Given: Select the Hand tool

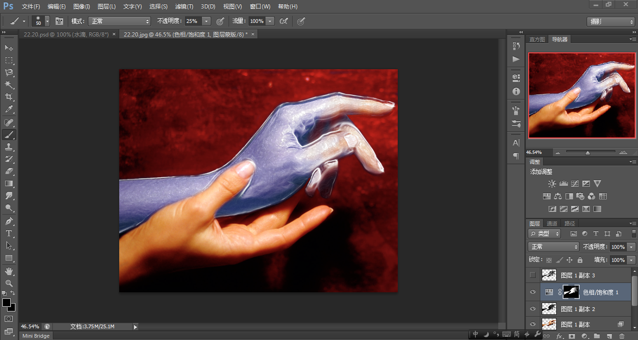Looking at the screenshot, I should point(9,271).
